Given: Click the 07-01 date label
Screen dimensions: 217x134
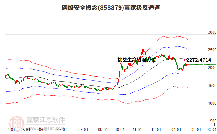Looking at the screenshot, I should click(x=62, y=130).
